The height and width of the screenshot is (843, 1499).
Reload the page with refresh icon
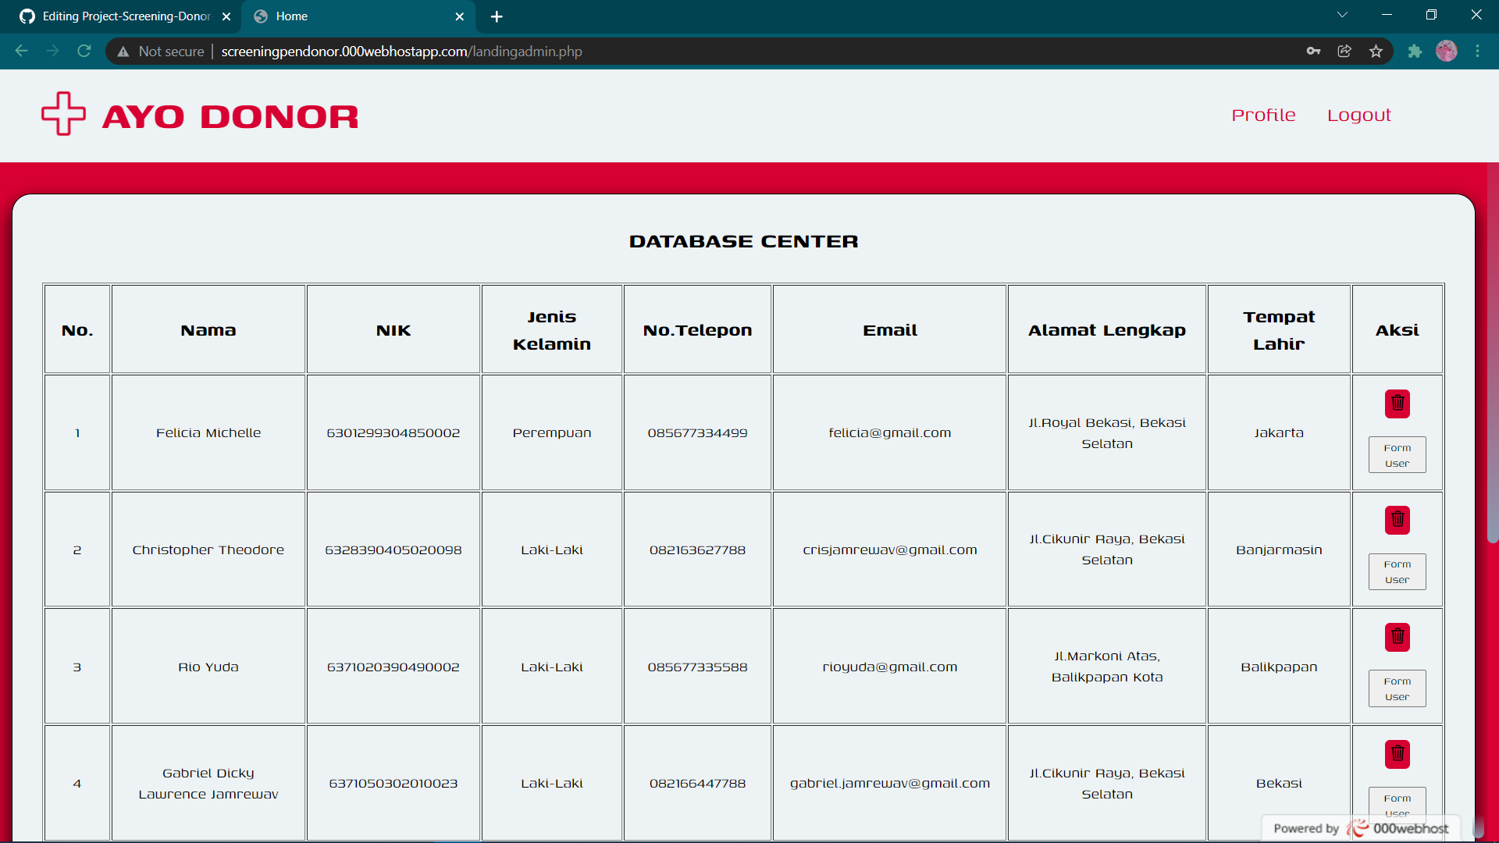84,51
